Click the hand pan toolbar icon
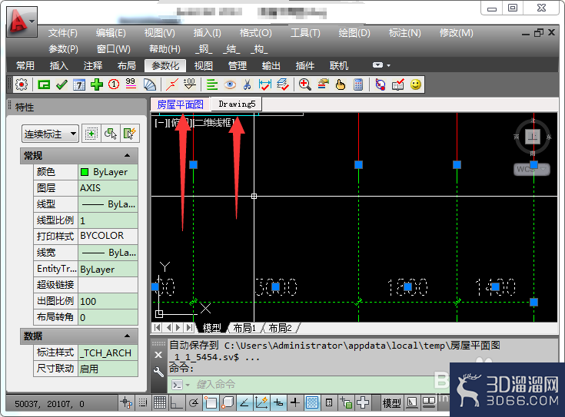This screenshot has width=565, height=417. coord(340,85)
